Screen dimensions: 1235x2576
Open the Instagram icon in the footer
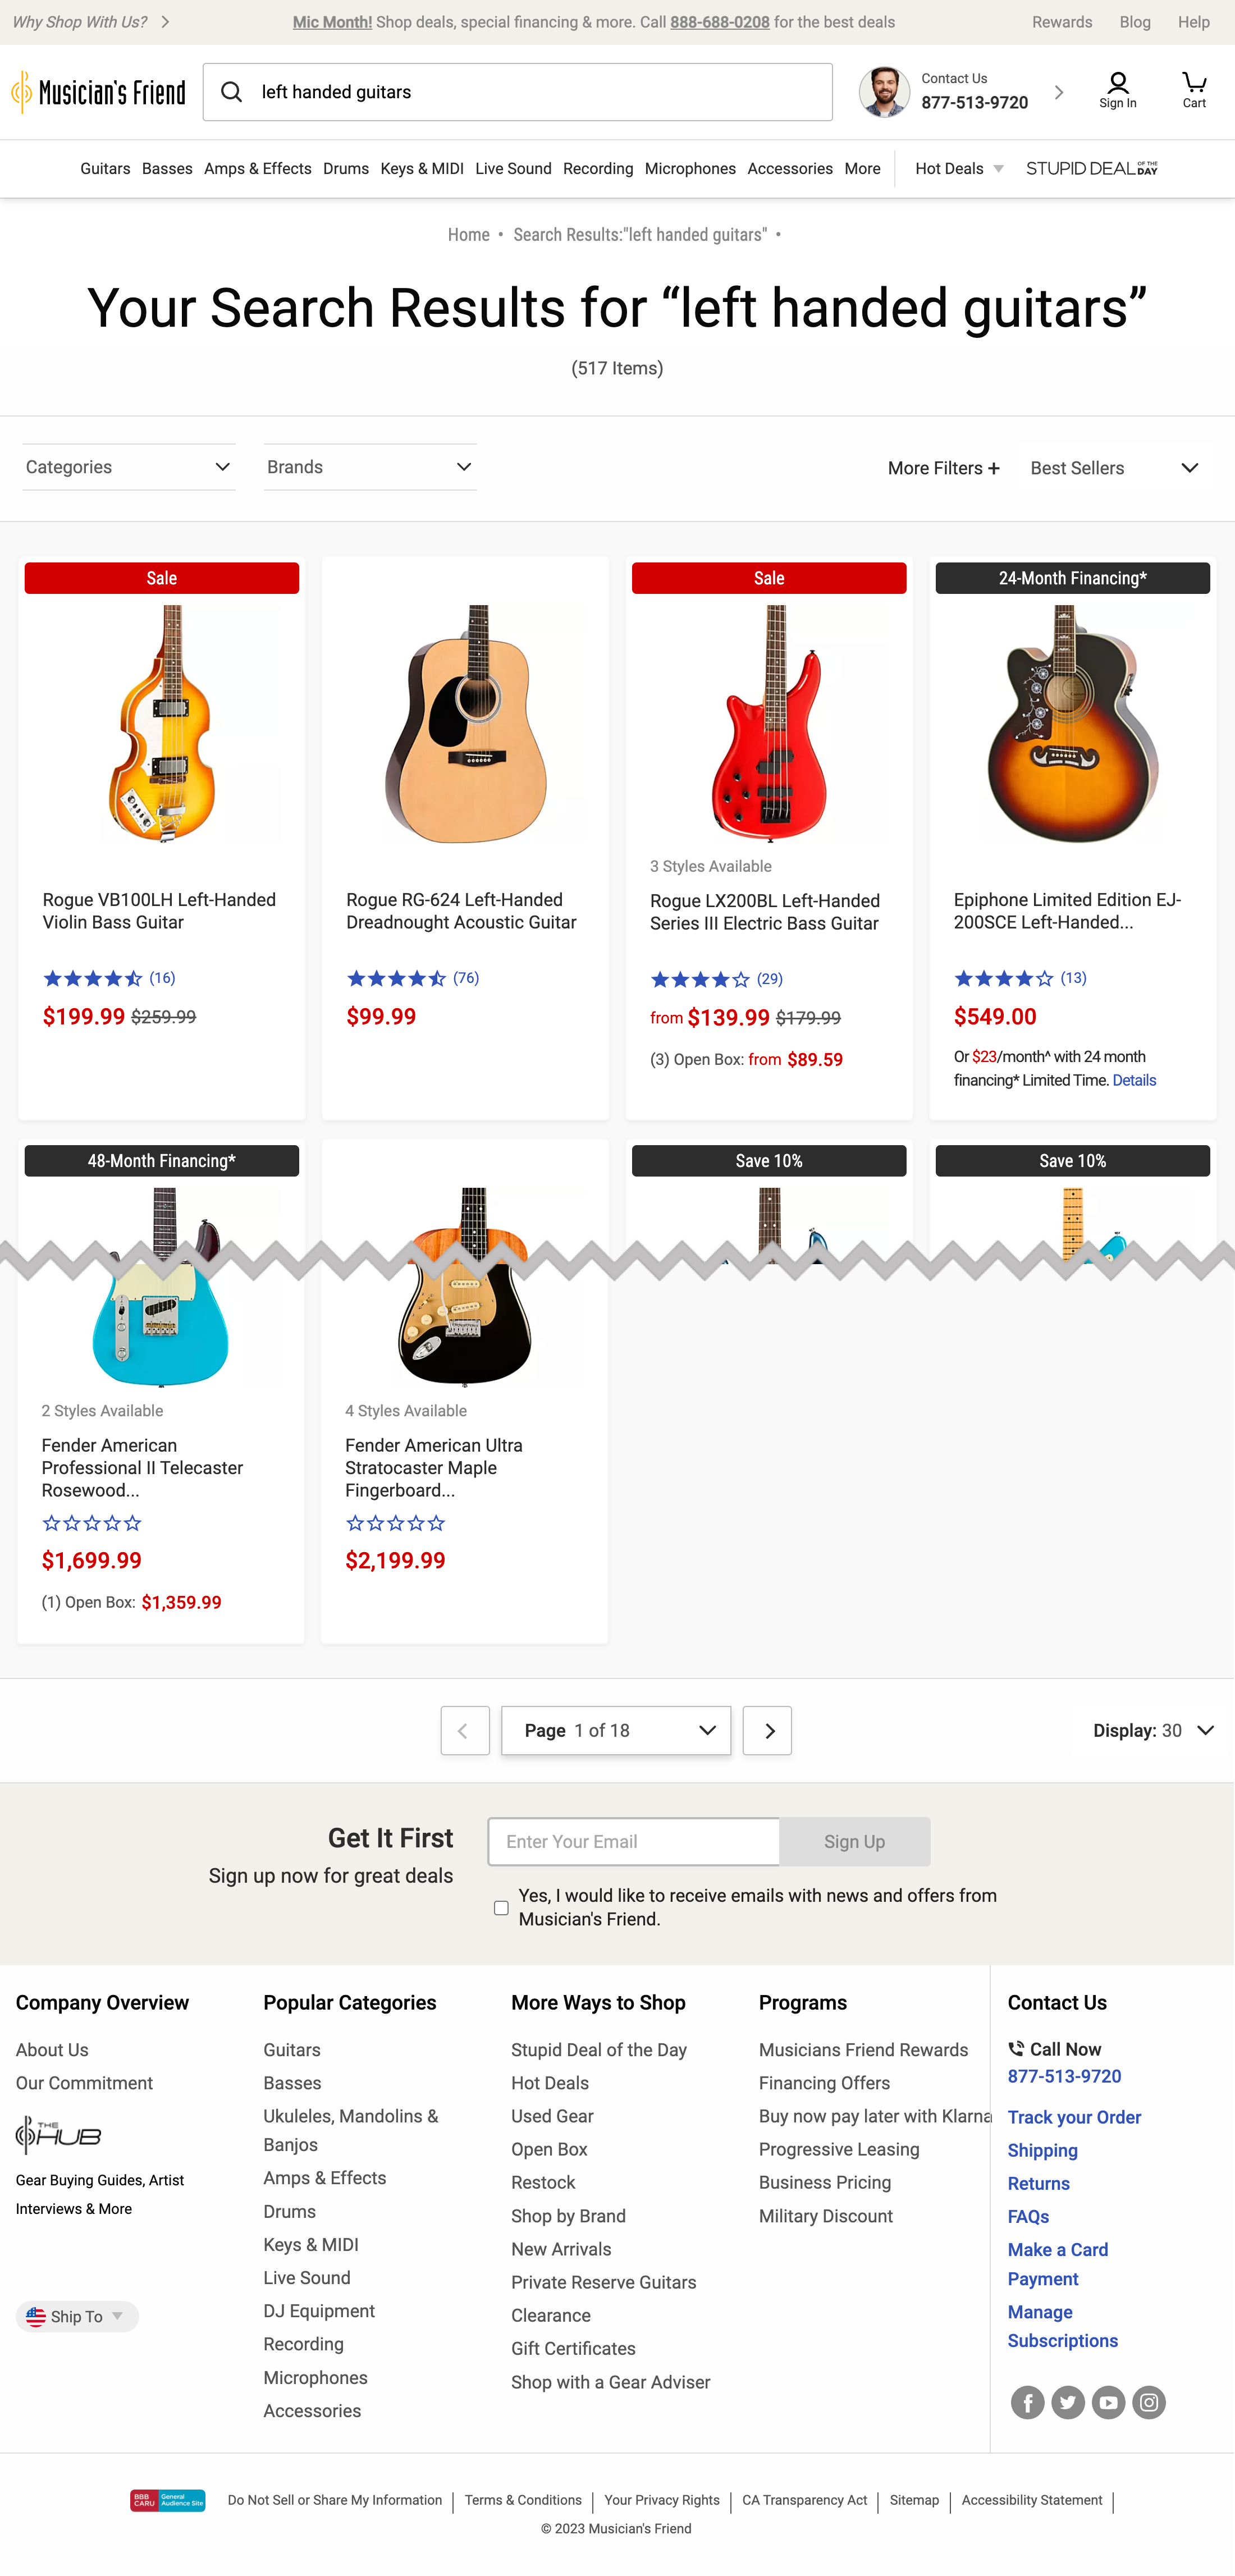(x=1149, y=2402)
